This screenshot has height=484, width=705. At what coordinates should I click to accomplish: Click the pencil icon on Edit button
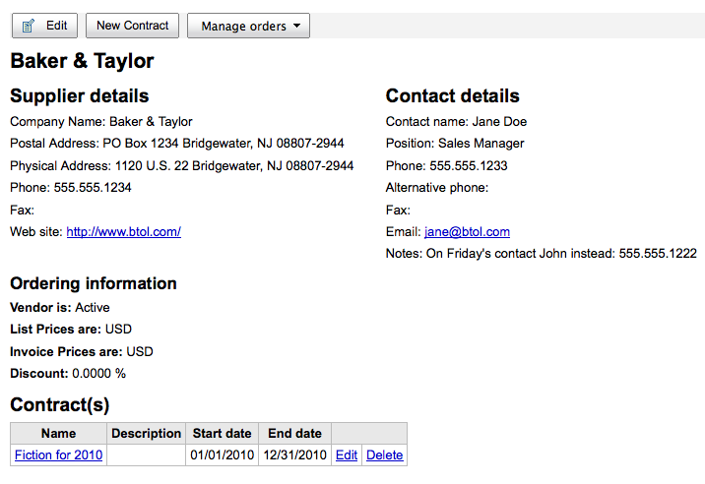point(29,26)
